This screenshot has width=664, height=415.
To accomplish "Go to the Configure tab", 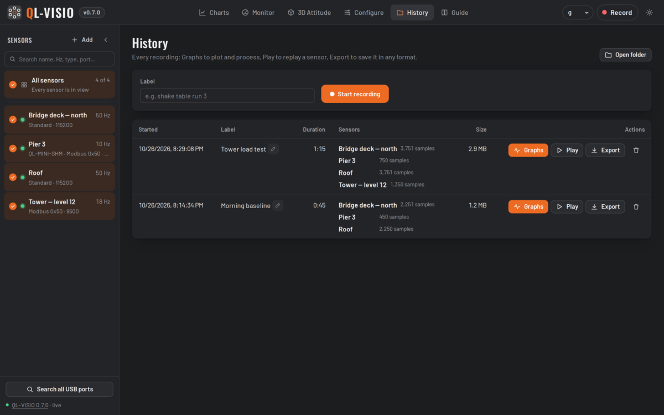I will 364,12.
